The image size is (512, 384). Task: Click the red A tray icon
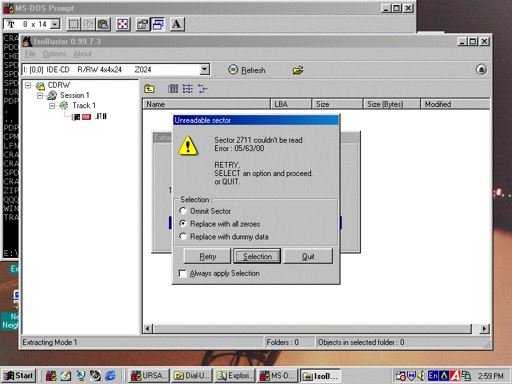[455, 376]
